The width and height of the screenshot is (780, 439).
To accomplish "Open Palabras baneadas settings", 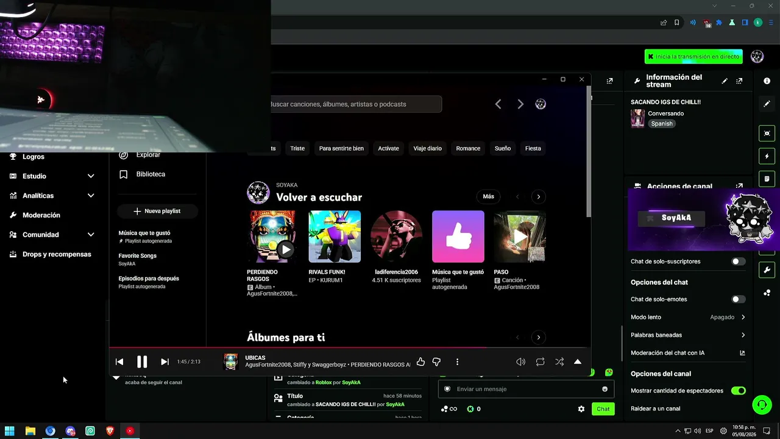I will pyautogui.click(x=688, y=335).
